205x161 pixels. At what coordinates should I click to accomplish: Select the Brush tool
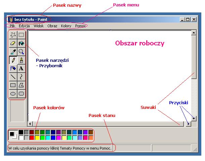click(x=21, y=60)
